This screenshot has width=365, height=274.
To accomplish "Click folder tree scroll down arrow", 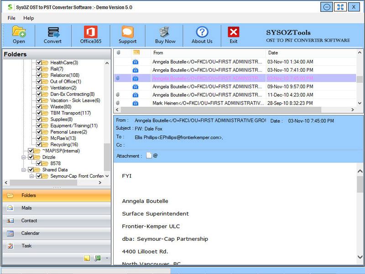I will pyautogui.click(x=107, y=176).
